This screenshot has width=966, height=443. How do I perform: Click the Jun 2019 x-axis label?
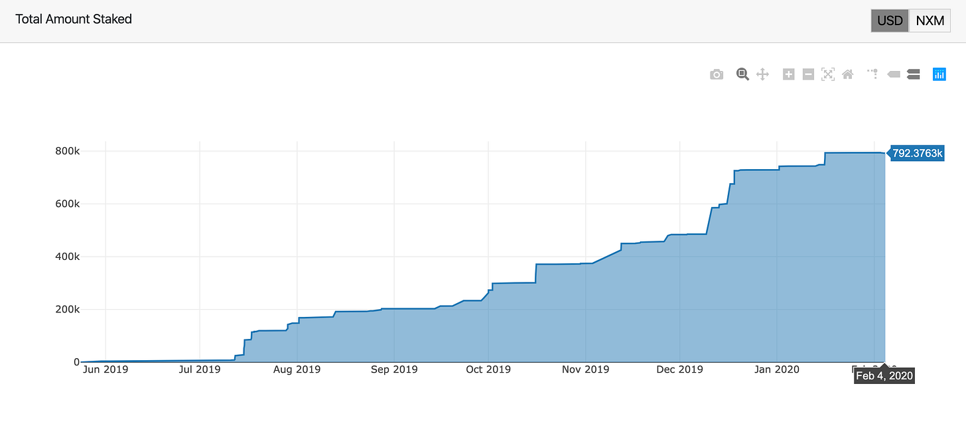(107, 369)
